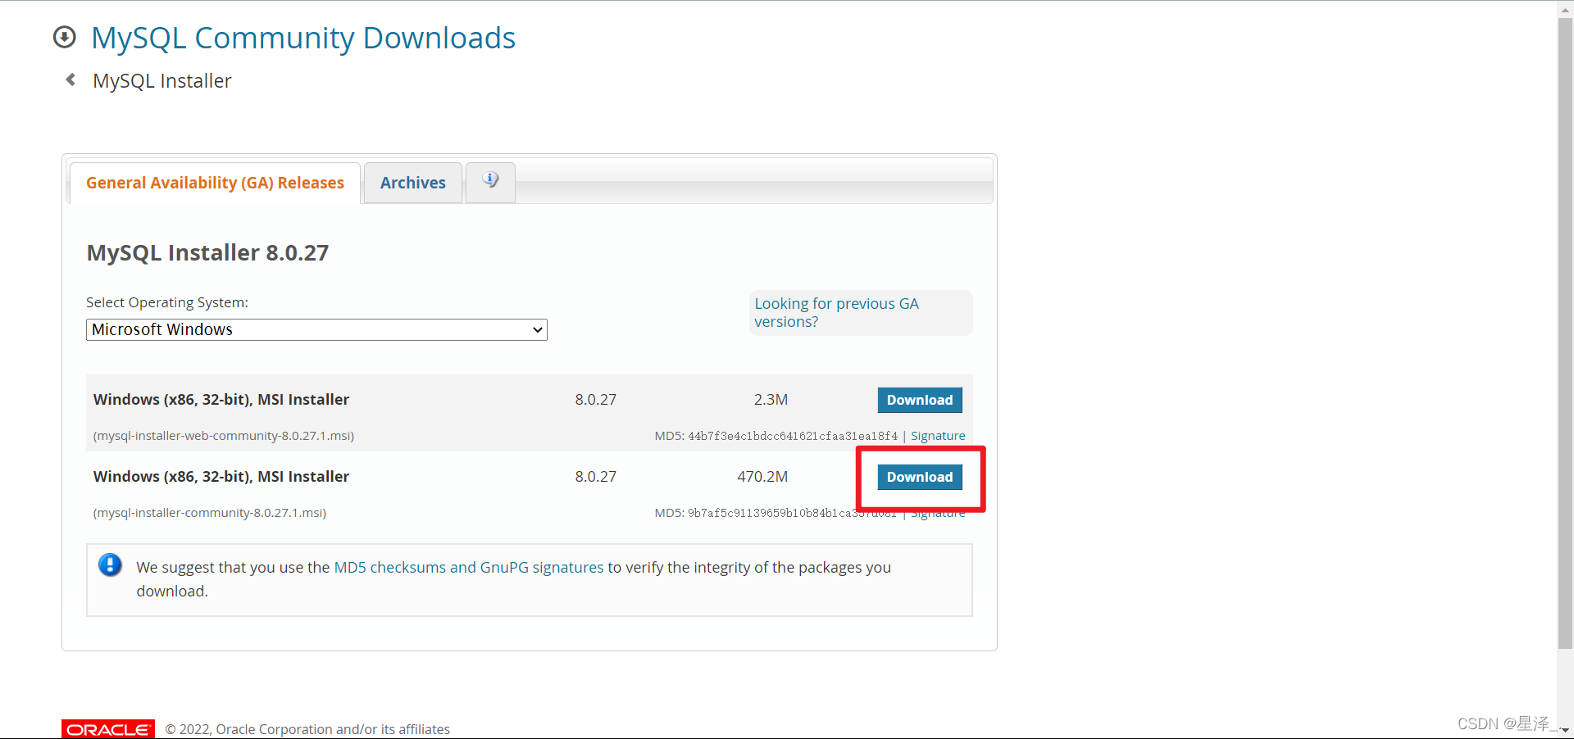Open Signature link for web-community installer
The height and width of the screenshot is (739, 1574).
(x=938, y=436)
